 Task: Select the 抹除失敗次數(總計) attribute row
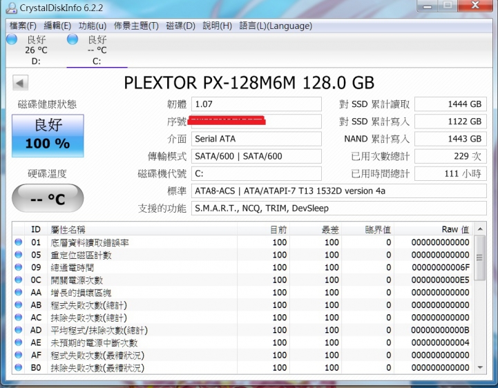242,317
